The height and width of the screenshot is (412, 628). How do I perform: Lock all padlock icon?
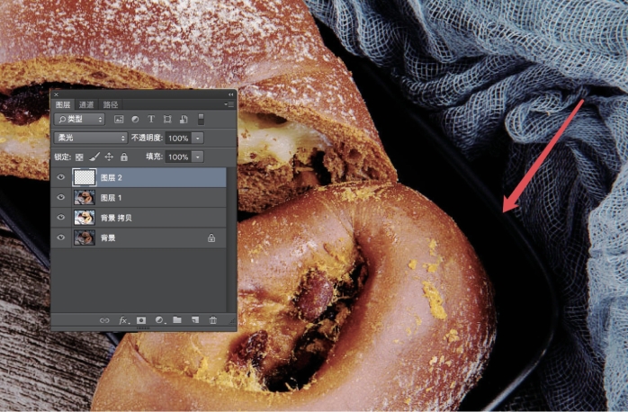124,157
